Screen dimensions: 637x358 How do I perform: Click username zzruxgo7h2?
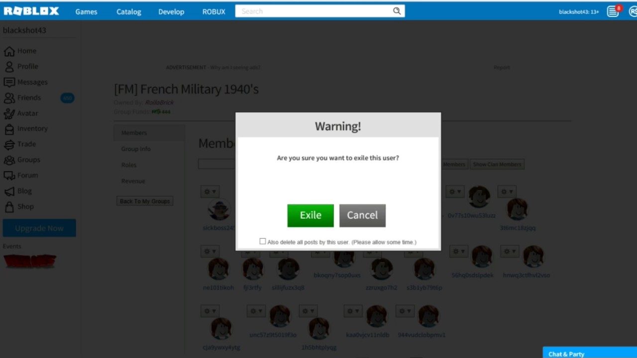(x=381, y=287)
